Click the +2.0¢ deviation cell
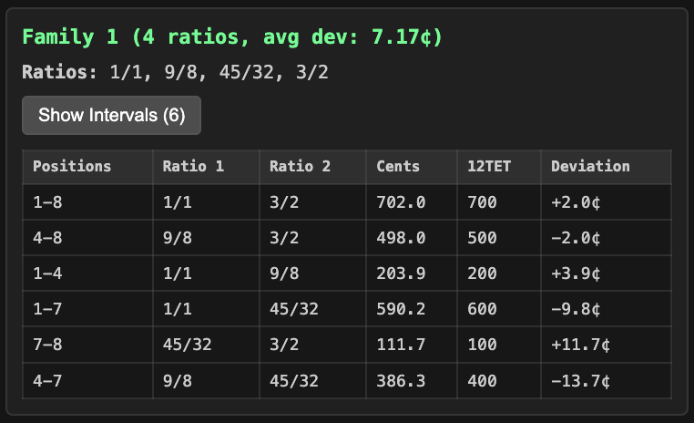The width and height of the screenshot is (694, 423). pos(576,202)
